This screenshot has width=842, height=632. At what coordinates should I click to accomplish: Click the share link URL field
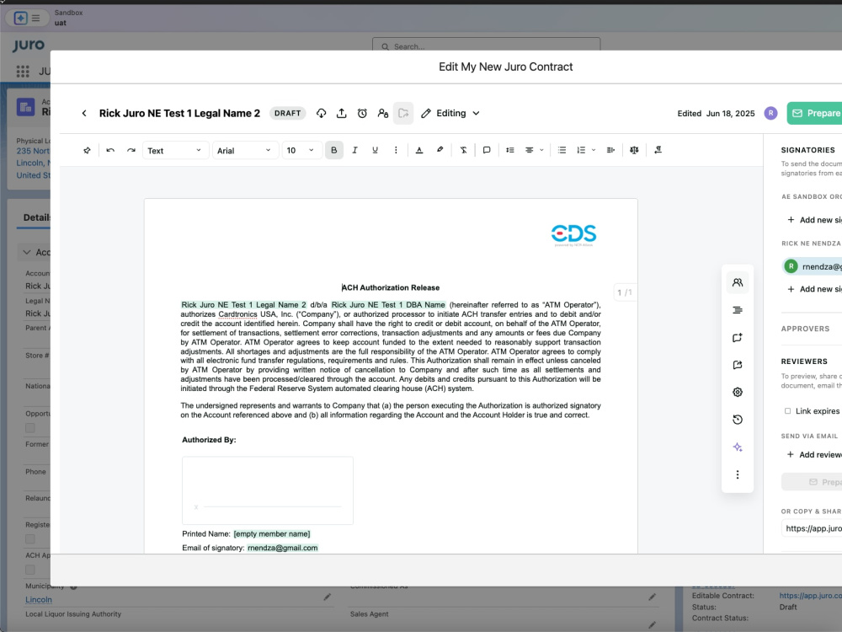[812, 528]
